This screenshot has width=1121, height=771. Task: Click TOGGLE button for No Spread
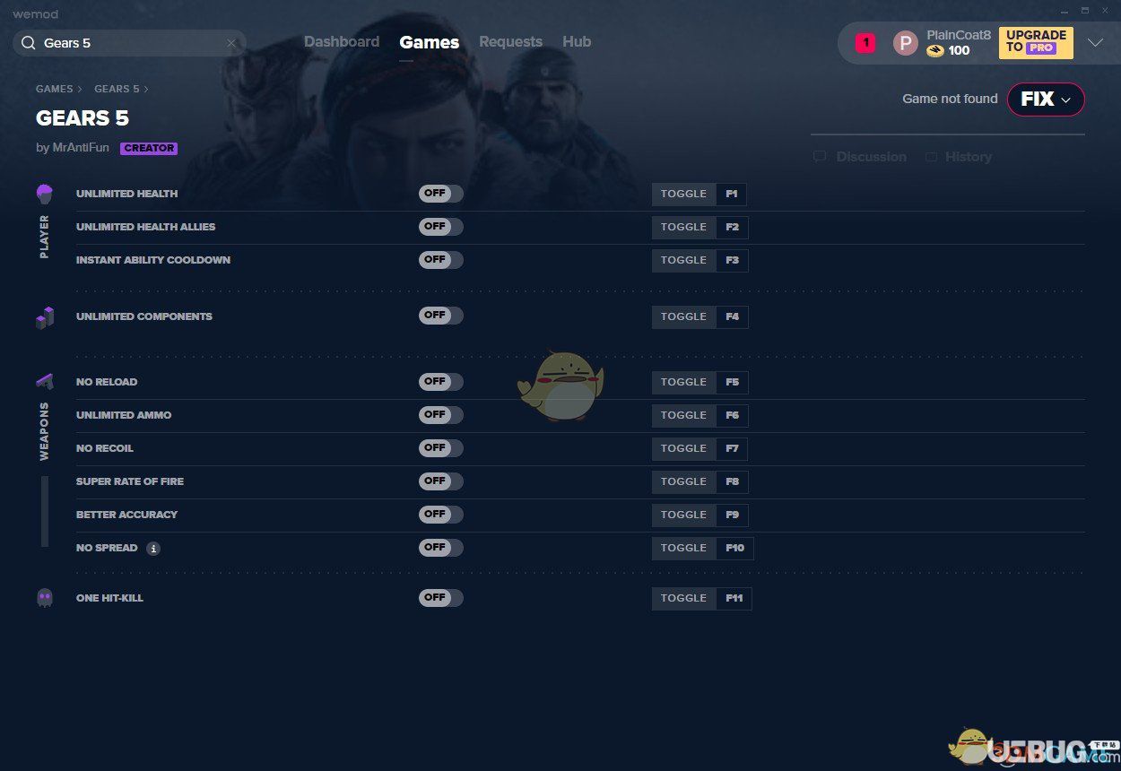point(684,548)
